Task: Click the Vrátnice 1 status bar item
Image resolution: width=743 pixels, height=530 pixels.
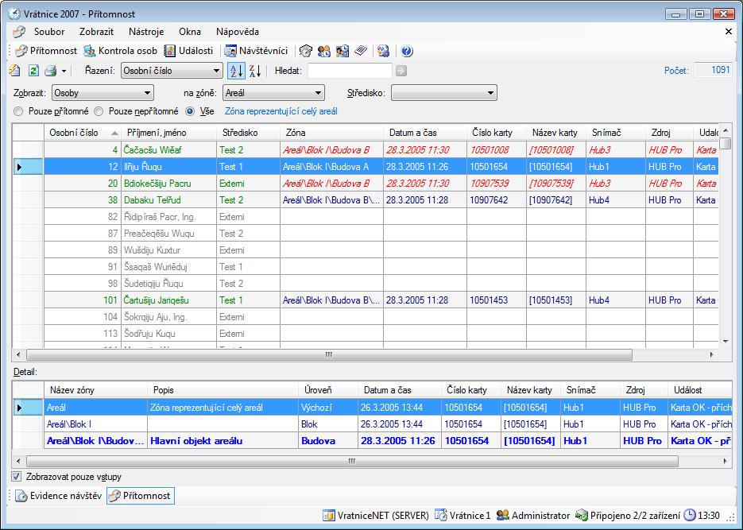Action: coord(463,516)
